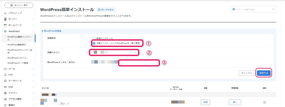285x107 pixels.
Task: Click the external link icon beside site URL
Action: click(x=64, y=104)
